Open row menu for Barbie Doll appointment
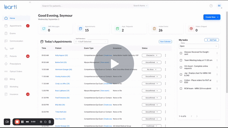228x128 pixels. [165, 62]
